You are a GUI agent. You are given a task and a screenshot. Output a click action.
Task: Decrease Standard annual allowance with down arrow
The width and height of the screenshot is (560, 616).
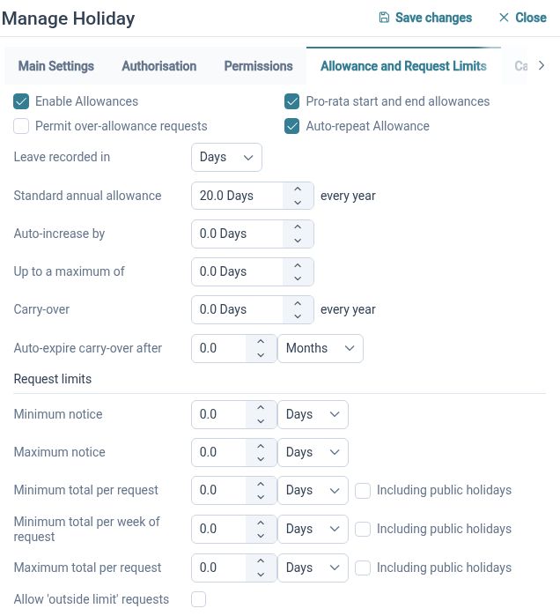pyautogui.click(x=298, y=203)
